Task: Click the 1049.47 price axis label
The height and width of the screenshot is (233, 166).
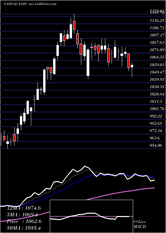Action: 157,72
